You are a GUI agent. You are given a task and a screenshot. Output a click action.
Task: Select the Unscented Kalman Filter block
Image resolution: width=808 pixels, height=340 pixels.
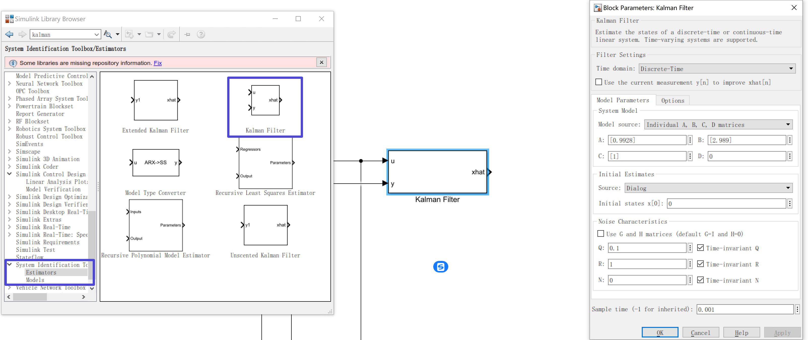265,225
